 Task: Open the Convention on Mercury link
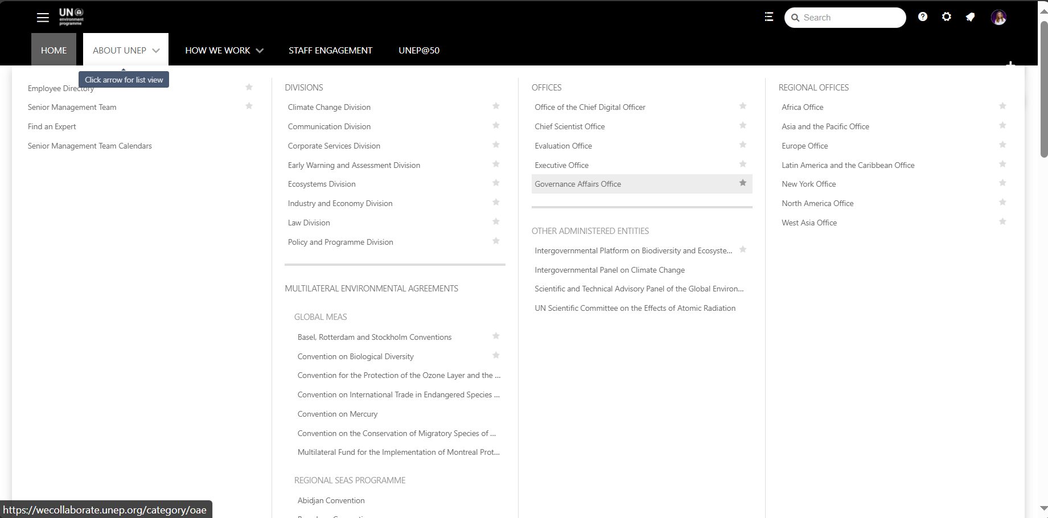coord(338,414)
